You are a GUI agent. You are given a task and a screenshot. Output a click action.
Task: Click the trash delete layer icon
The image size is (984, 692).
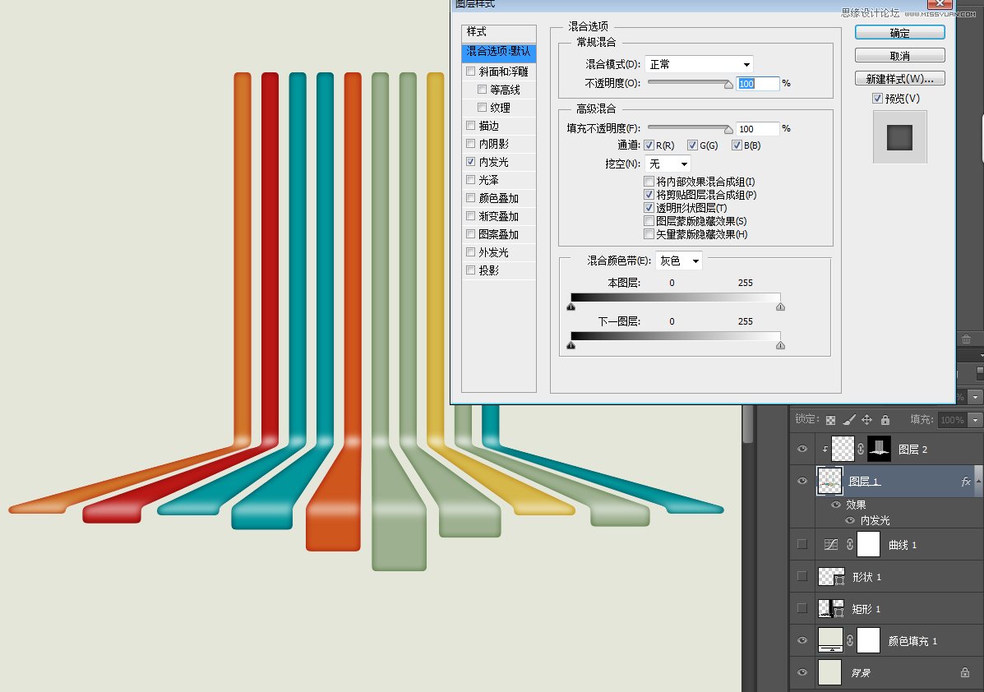(967, 339)
